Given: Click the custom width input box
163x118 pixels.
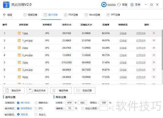Looking at the screenshot, I should click(103, 108).
